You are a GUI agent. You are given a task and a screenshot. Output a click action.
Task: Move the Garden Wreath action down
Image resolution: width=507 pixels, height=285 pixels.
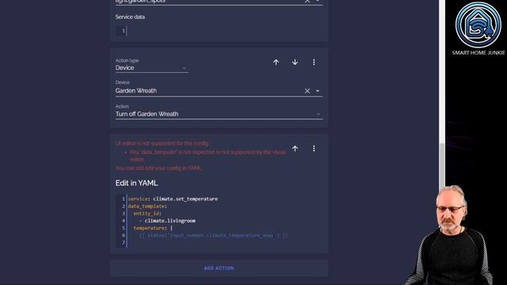[x=295, y=62]
